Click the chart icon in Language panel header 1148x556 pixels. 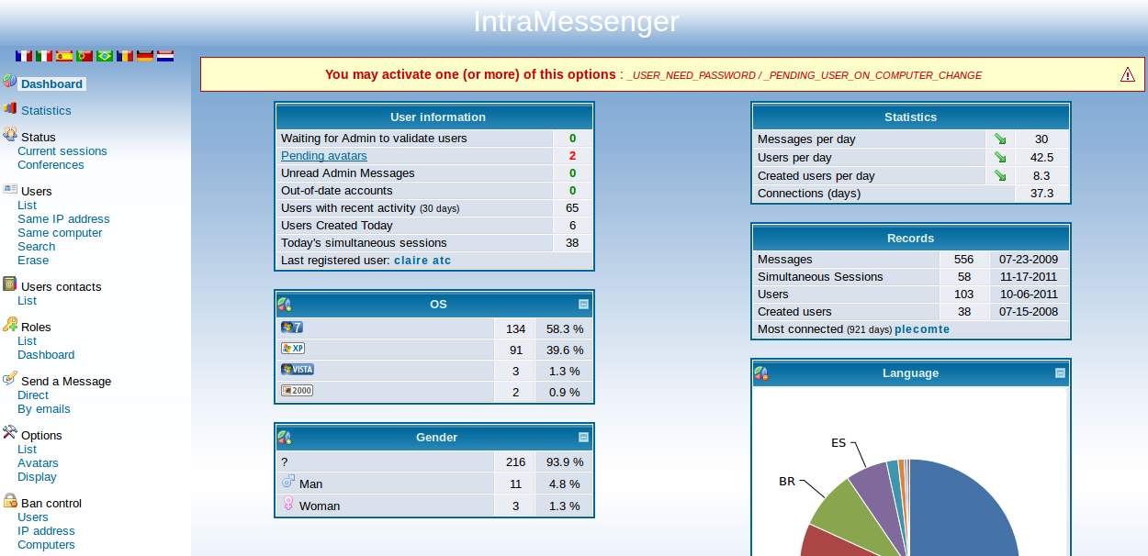point(761,373)
